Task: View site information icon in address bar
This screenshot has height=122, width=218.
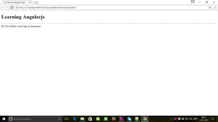Action: (17, 7)
